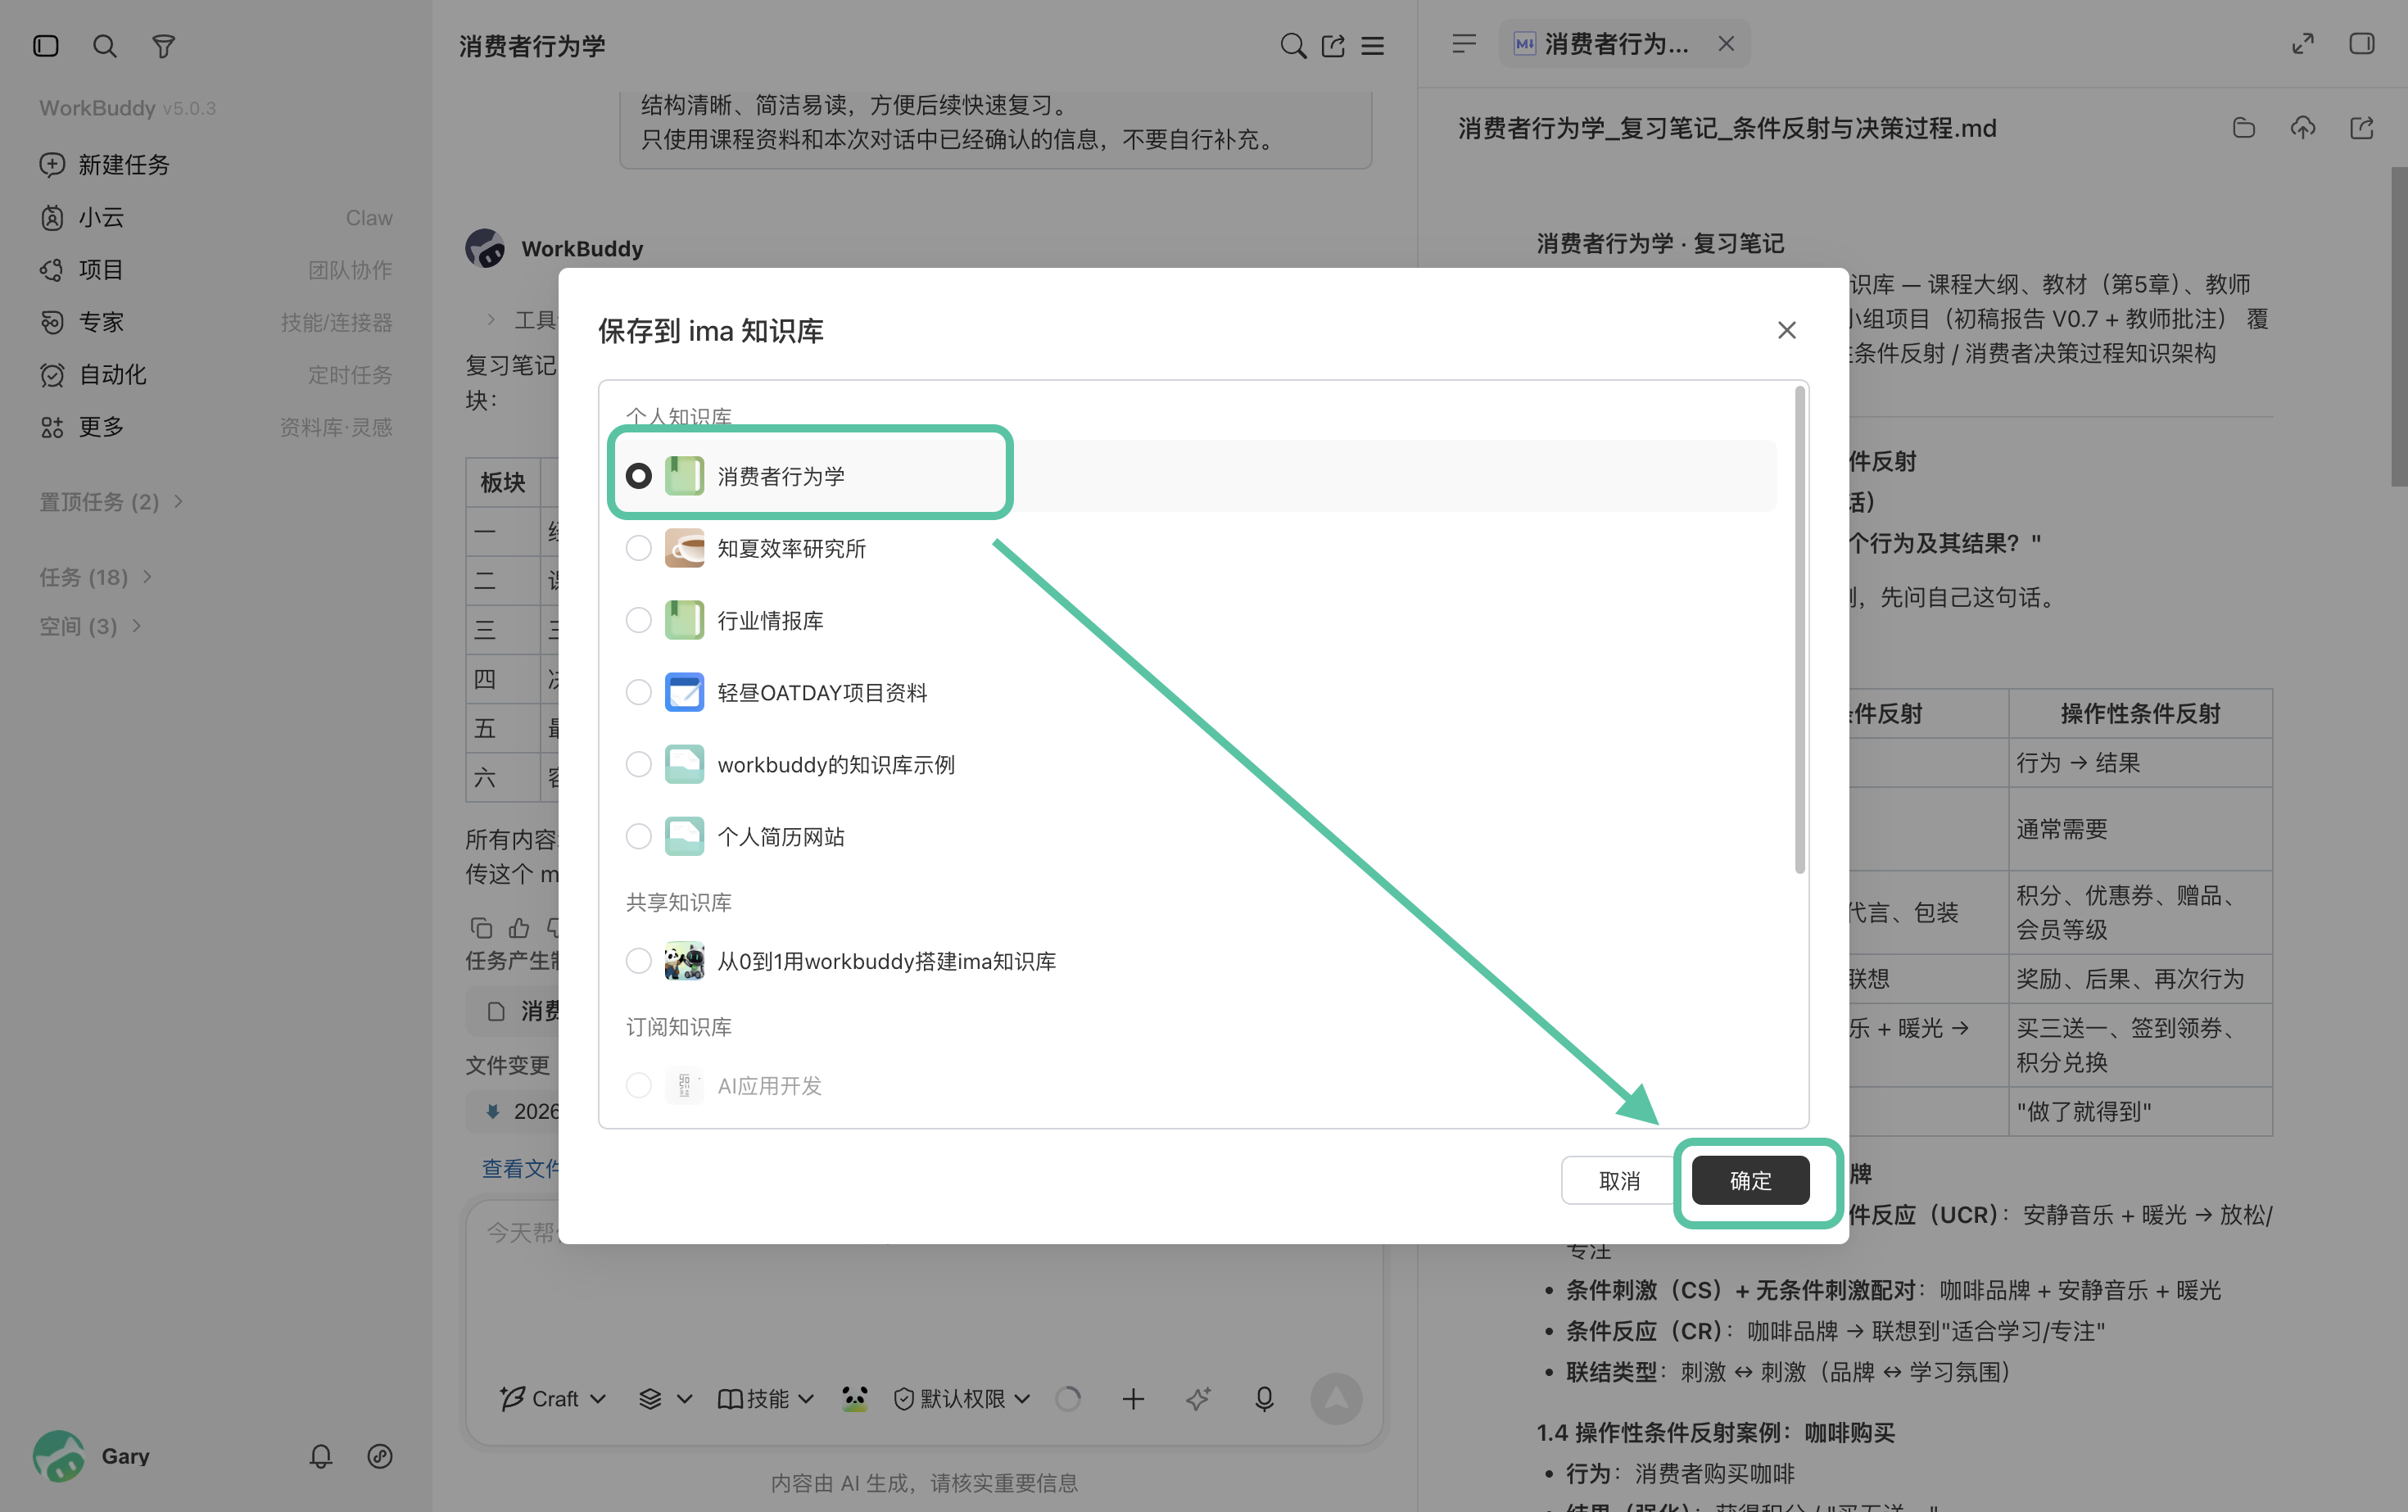Start voice input with the microphone
Screen dimensions: 2408x1512
point(1264,1398)
